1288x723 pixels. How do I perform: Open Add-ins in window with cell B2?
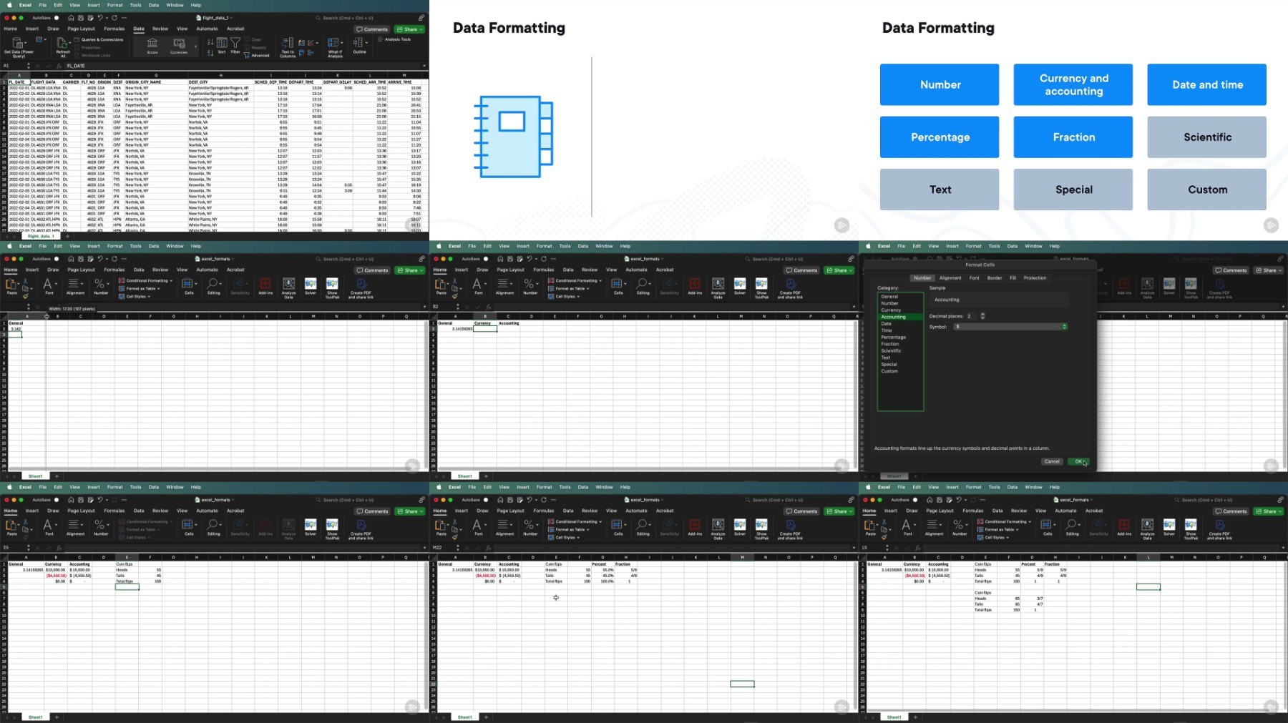695,286
